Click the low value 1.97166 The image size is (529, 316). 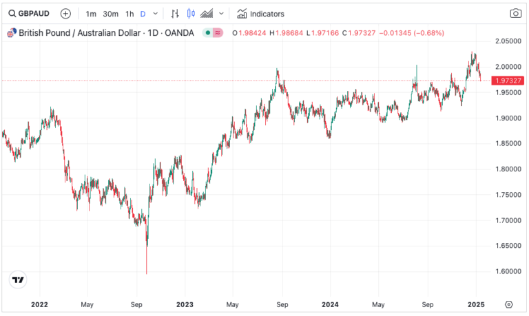325,33
